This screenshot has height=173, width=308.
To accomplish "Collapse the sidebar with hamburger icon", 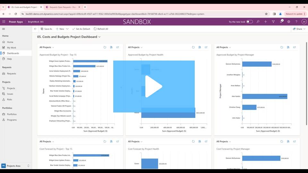I will pyautogui.click(x=4, y=29).
